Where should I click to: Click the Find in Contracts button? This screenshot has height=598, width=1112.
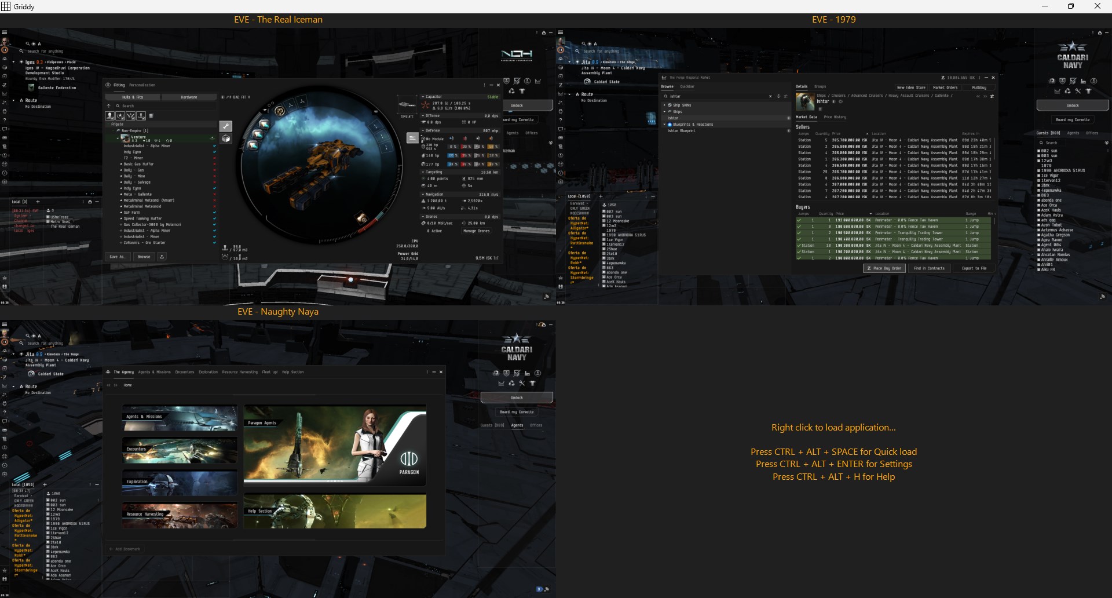click(x=929, y=268)
